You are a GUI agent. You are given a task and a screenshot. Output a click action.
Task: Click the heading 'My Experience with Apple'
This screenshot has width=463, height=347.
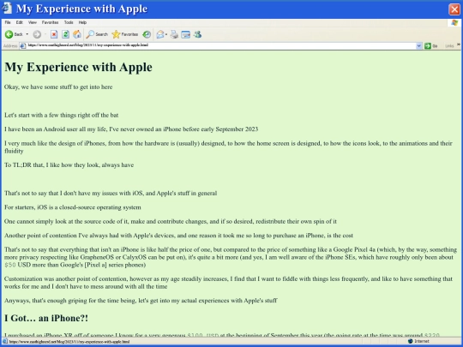[78, 67]
